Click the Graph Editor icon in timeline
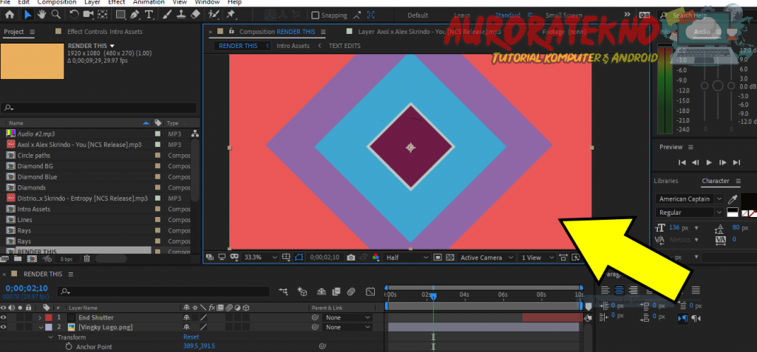 (370, 291)
